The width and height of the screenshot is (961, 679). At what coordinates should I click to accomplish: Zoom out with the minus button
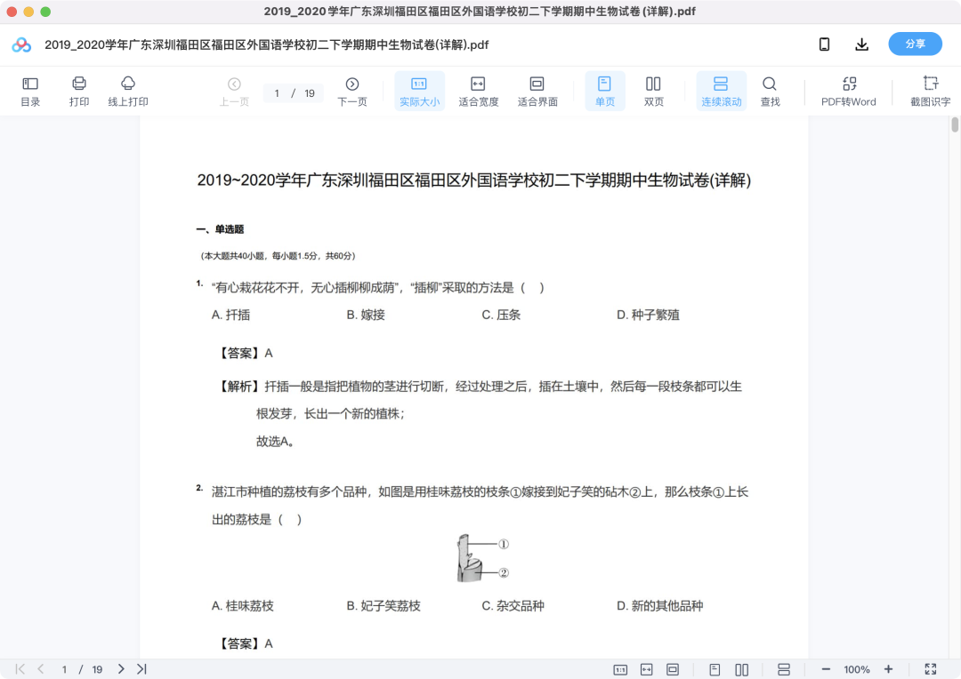coord(826,670)
